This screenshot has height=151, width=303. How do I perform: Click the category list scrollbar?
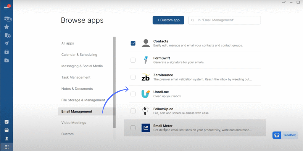click(115, 83)
